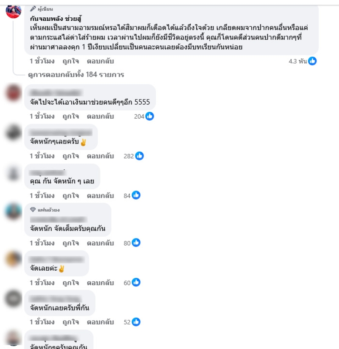
Task: Expand all 184 replies
Action: pos(76,75)
